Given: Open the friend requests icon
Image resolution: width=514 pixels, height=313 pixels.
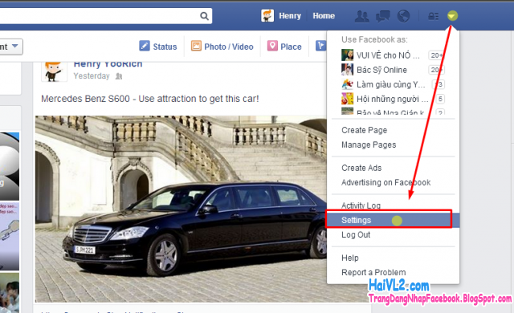Looking at the screenshot, I should pos(362,16).
